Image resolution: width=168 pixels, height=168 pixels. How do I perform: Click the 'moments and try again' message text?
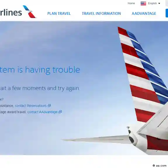pyautogui.click(x=51, y=88)
